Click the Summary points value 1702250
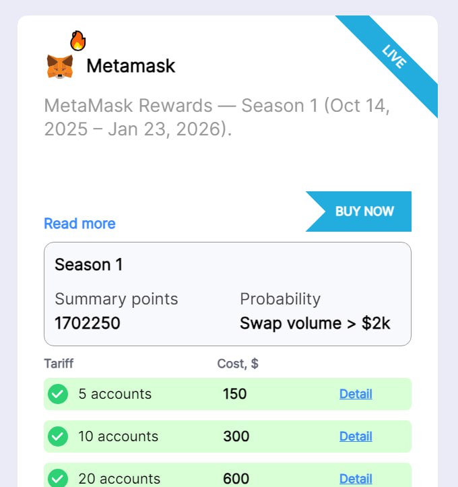The height and width of the screenshot is (487, 458). point(88,323)
